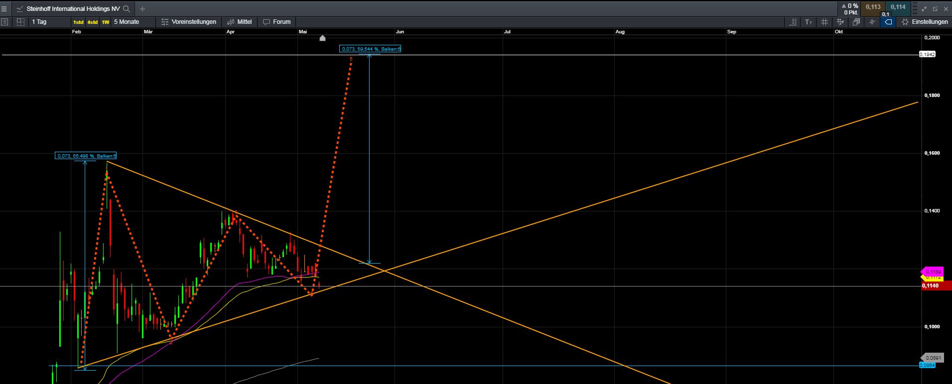Click the scroll-to-date marker on time axis

(322, 38)
